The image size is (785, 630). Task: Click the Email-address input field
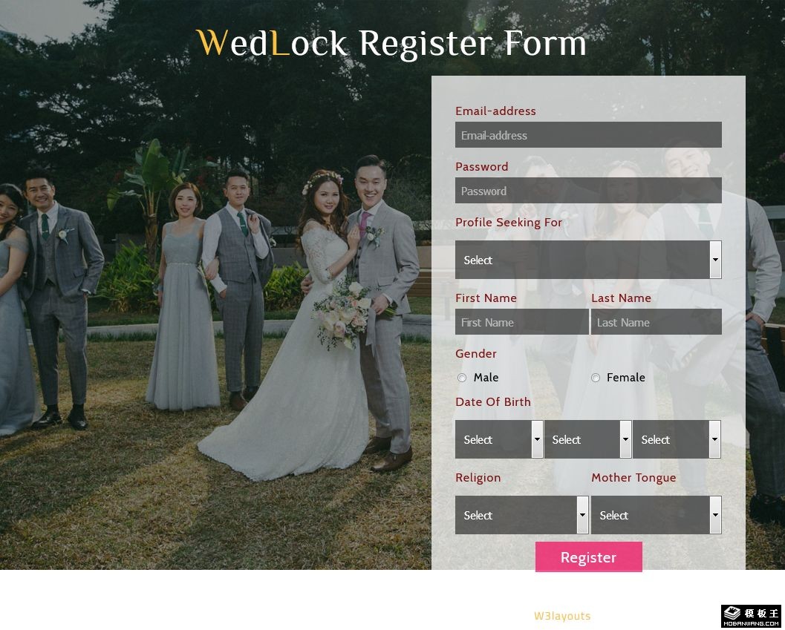(588, 134)
